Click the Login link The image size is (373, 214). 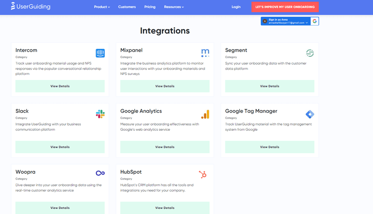236,7
